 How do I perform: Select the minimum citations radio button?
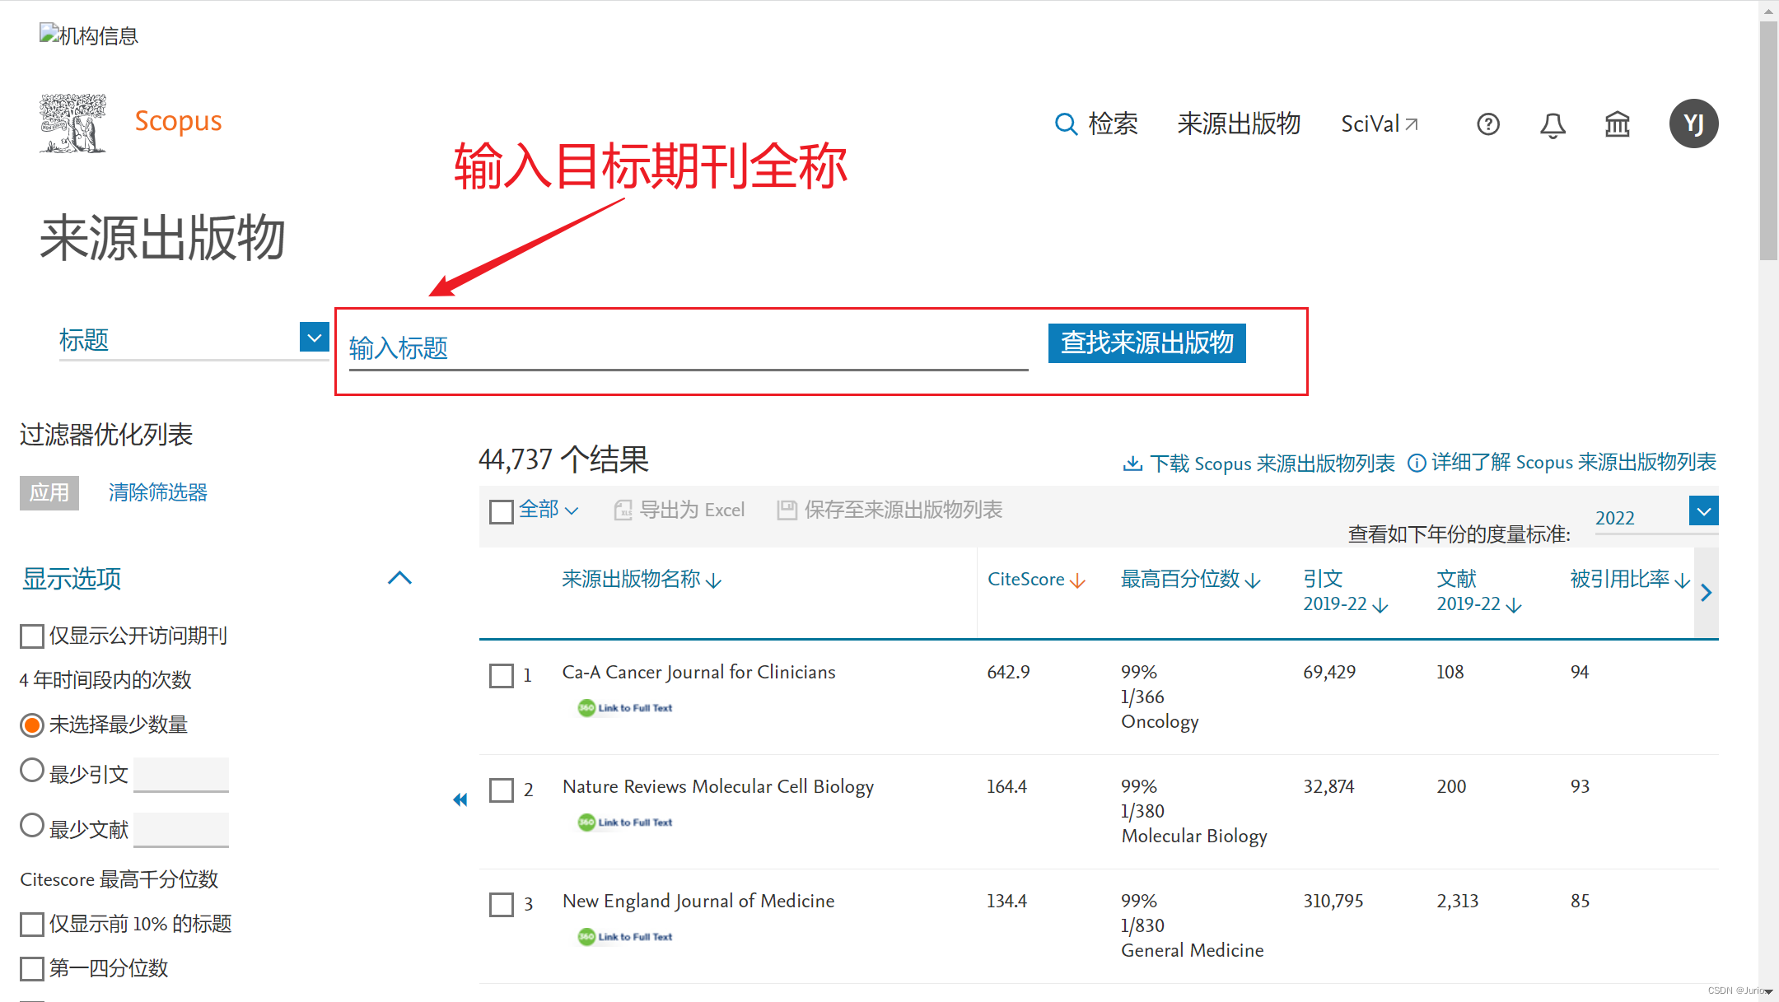pyautogui.click(x=32, y=771)
